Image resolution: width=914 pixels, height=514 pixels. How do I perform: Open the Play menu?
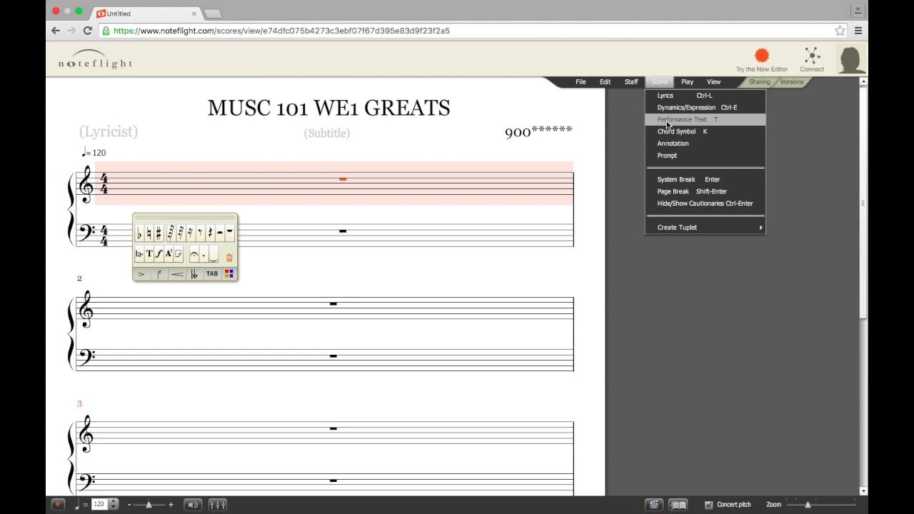pos(687,82)
